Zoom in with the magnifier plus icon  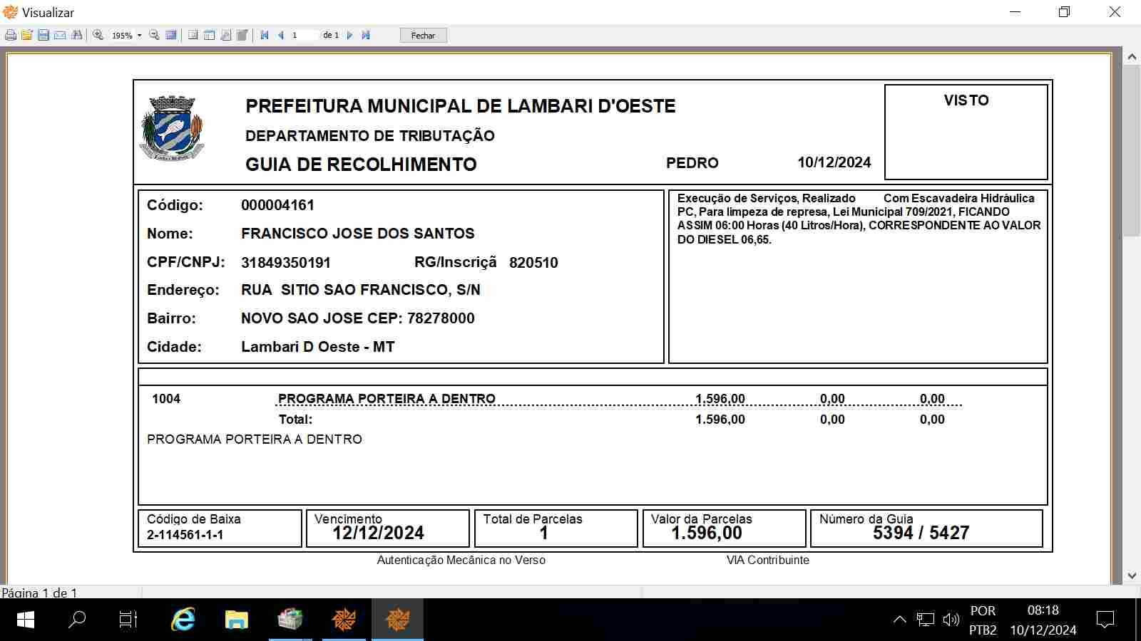pos(98,35)
